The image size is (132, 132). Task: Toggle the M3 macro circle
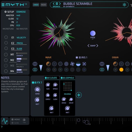(x=6, y=66)
